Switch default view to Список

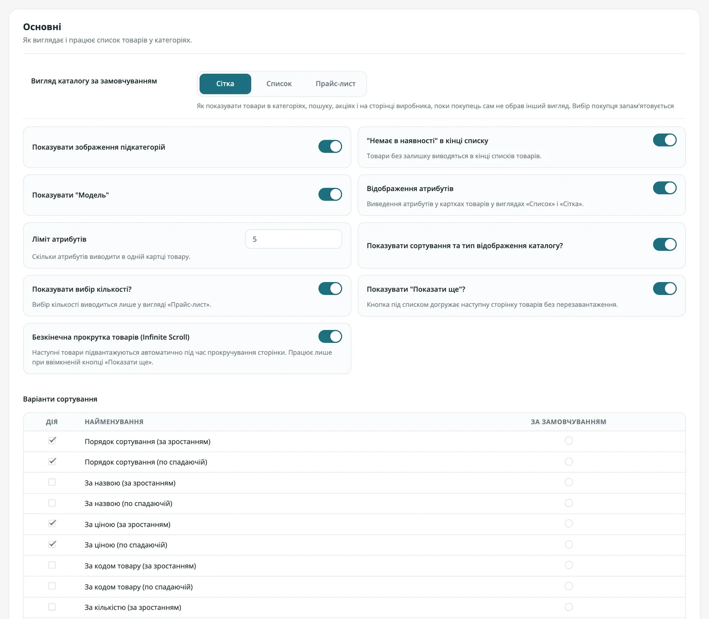pyautogui.click(x=279, y=84)
